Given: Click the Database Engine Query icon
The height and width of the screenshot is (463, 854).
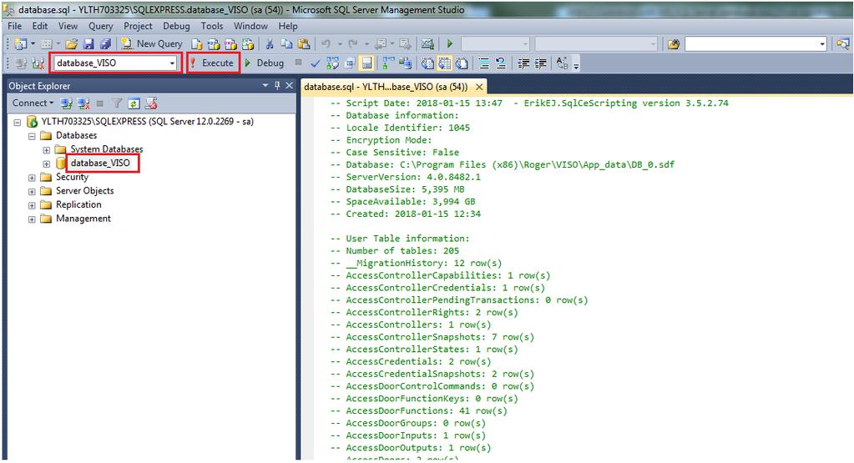Looking at the screenshot, I should pyautogui.click(x=197, y=44).
